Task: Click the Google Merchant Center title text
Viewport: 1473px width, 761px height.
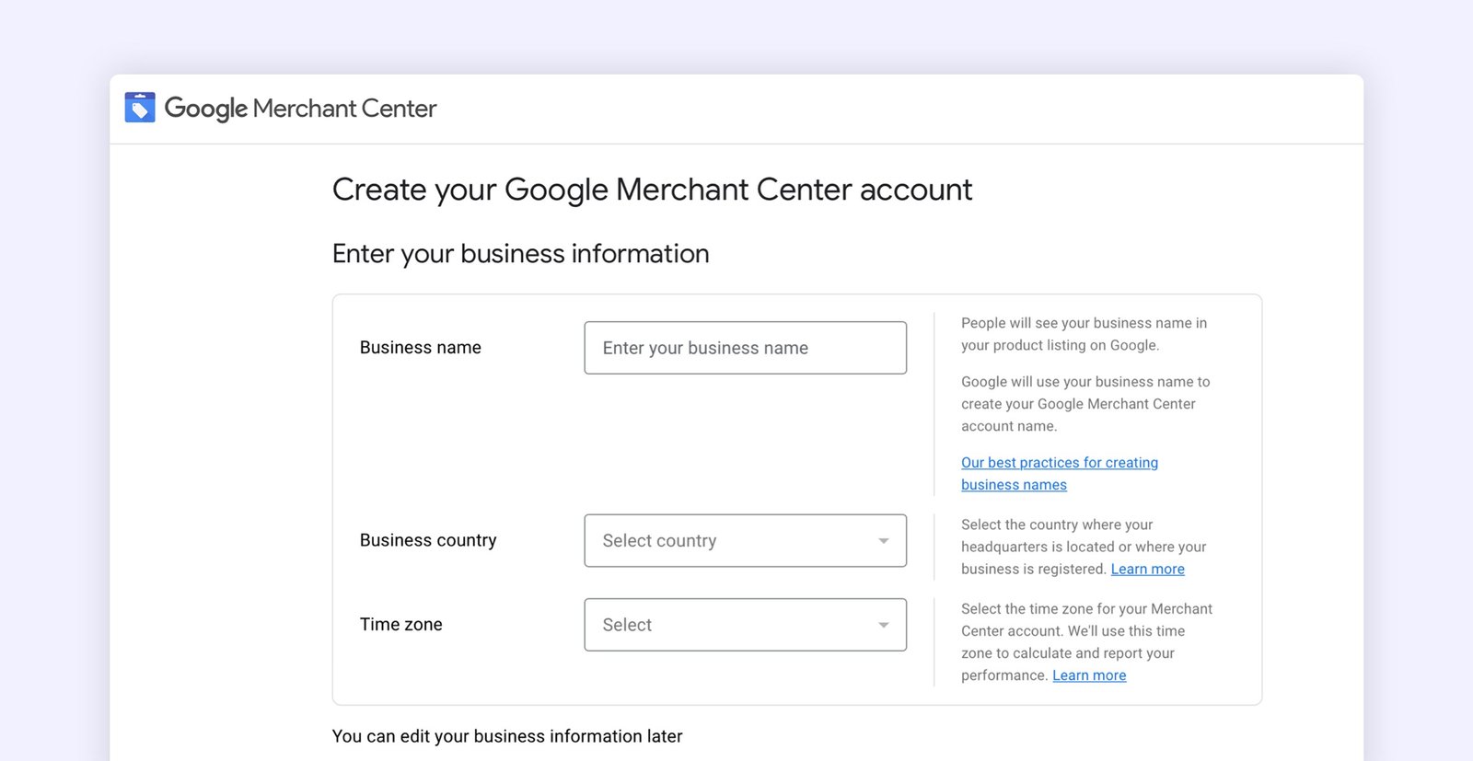Action: pos(300,109)
